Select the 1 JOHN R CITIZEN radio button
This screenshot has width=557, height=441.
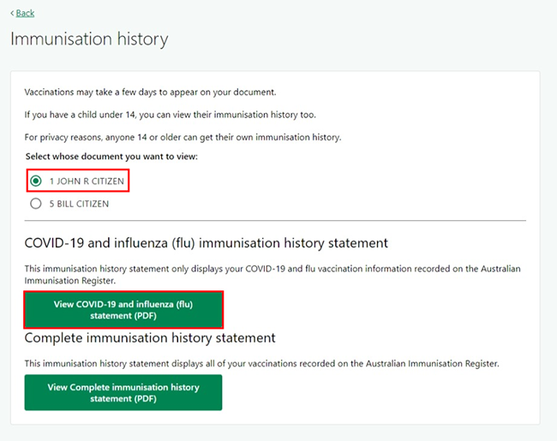coord(36,182)
